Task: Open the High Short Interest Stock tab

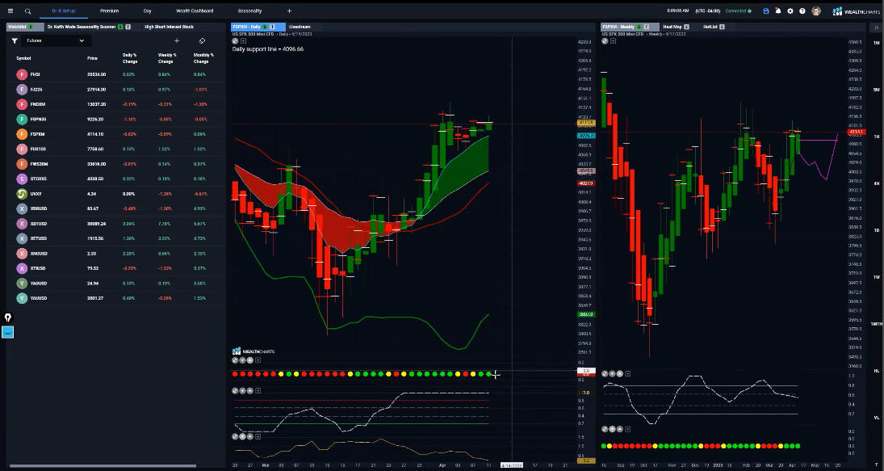Action: 170,27
